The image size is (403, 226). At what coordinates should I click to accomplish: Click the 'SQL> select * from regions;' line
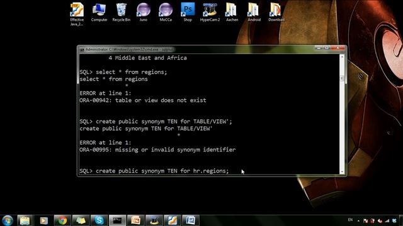pos(123,72)
